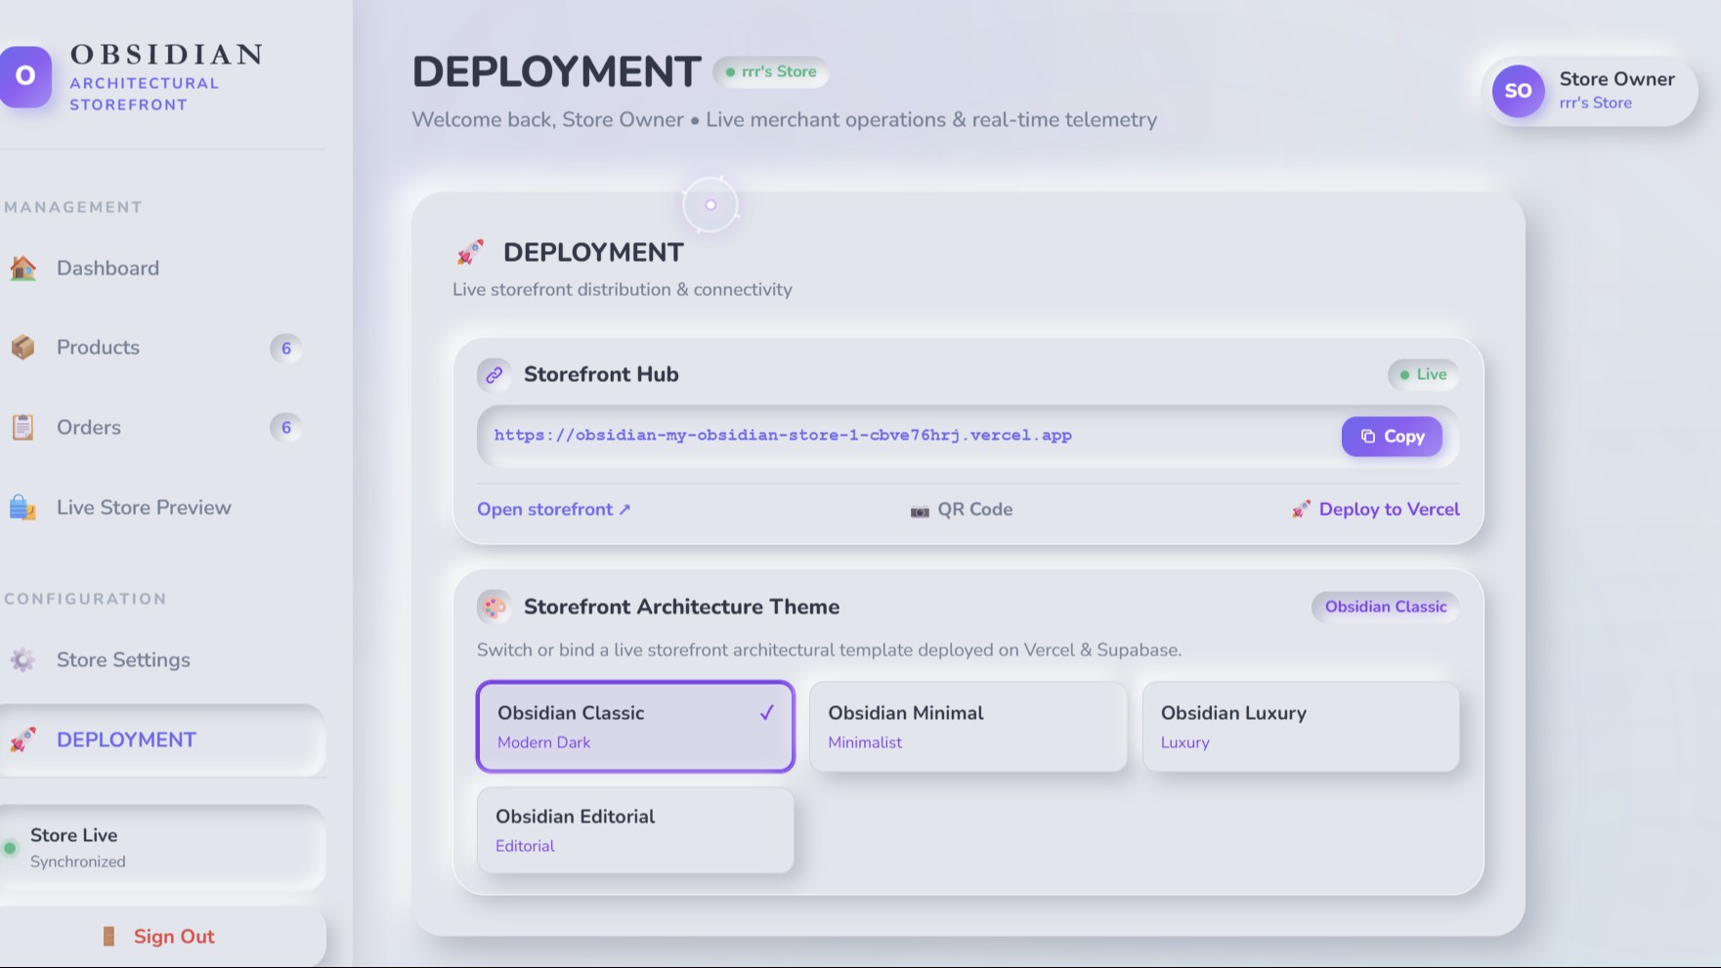Click the Storefront Hub link chain icon
Image resolution: width=1721 pixels, height=968 pixels.
pos(495,374)
